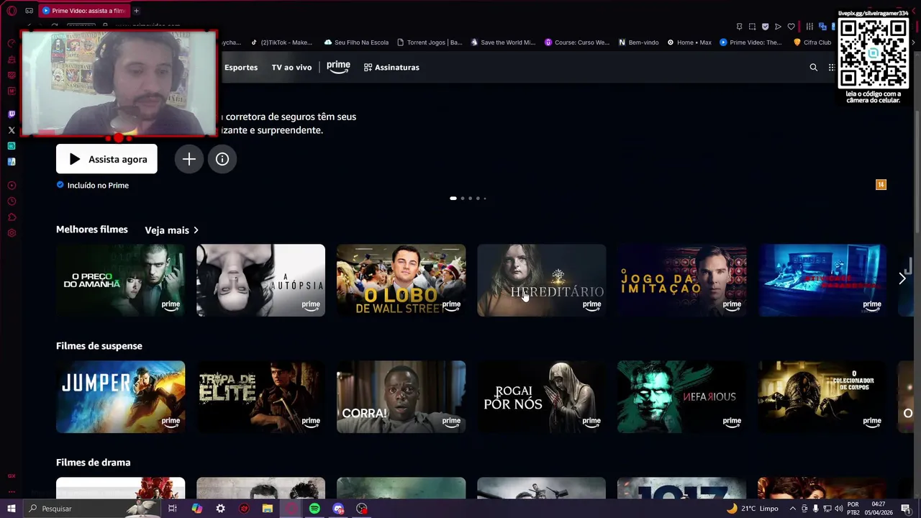Open the Jumper movie card
The image size is (921, 518).
coord(120,396)
